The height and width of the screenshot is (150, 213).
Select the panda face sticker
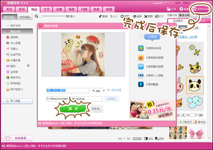(x=195, y=85)
